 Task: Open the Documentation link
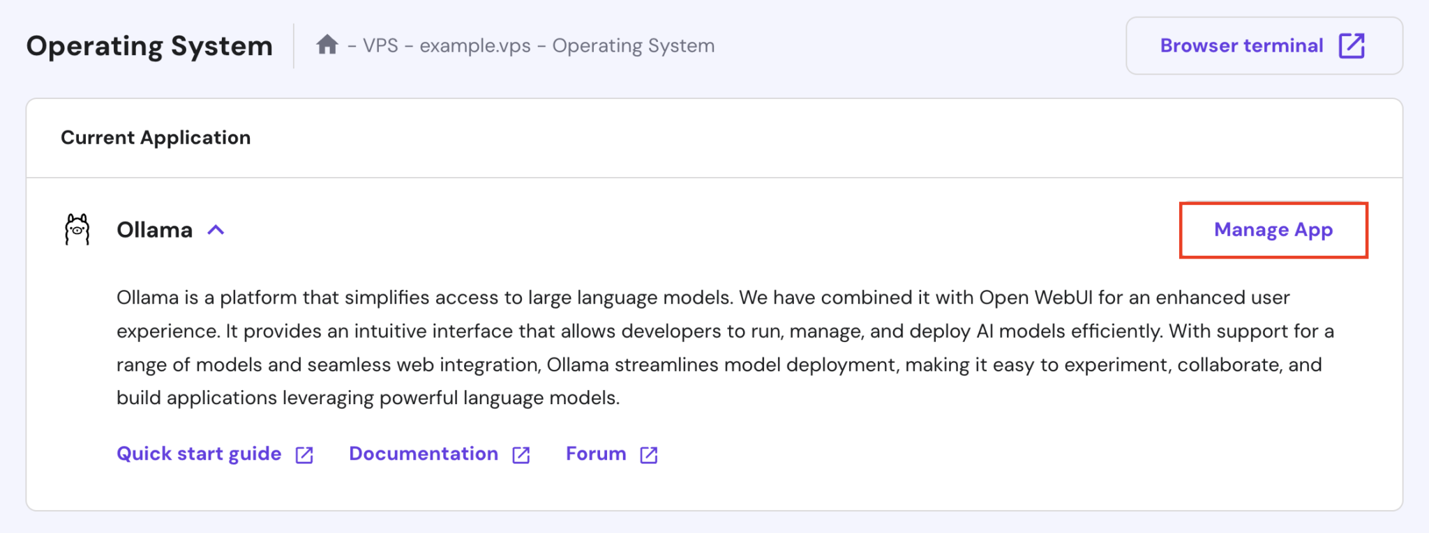(x=424, y=454)
